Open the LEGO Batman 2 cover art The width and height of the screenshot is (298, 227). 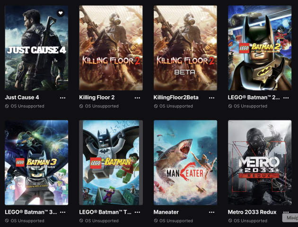pos(260,48)
